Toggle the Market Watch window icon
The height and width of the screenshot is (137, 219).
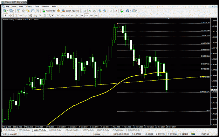click(19, 11)
